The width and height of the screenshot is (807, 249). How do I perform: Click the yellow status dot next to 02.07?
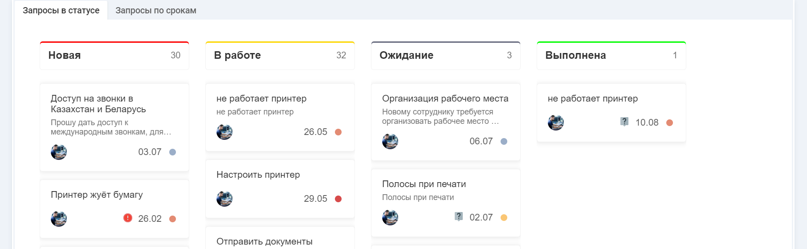click(x=504, y=217)
